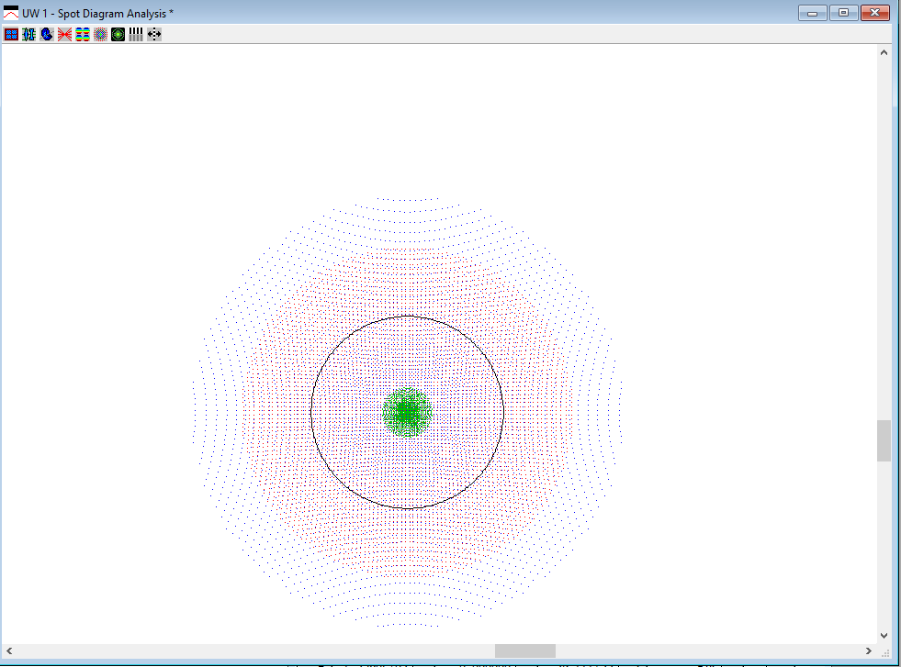Select the red crossing rays icon
901x667 pixels.
click(x=64, y=34)
